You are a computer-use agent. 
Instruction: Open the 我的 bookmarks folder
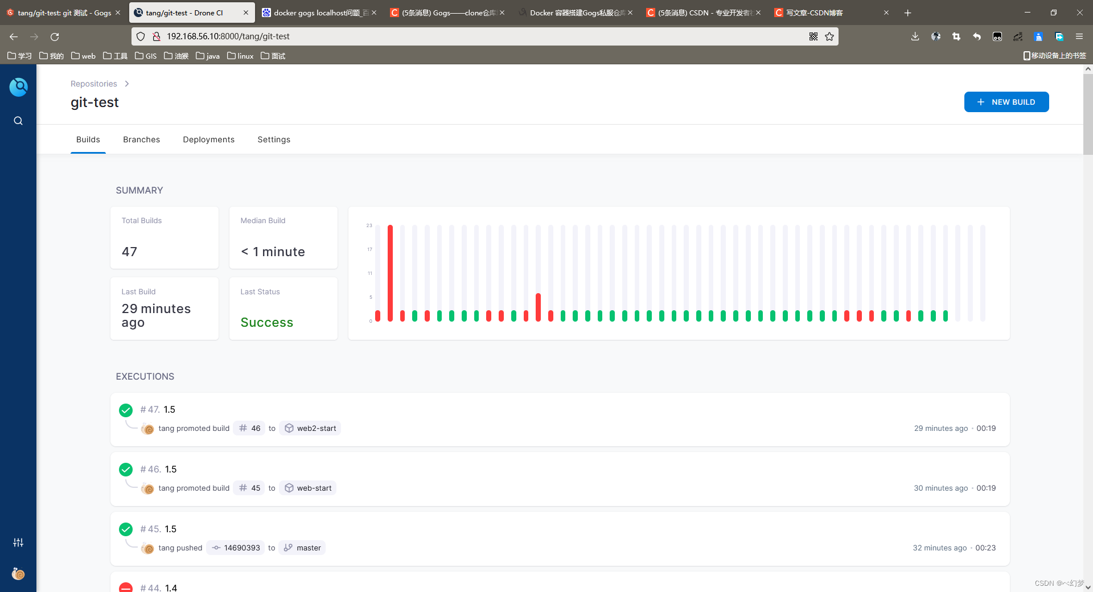tap(51, 56)
